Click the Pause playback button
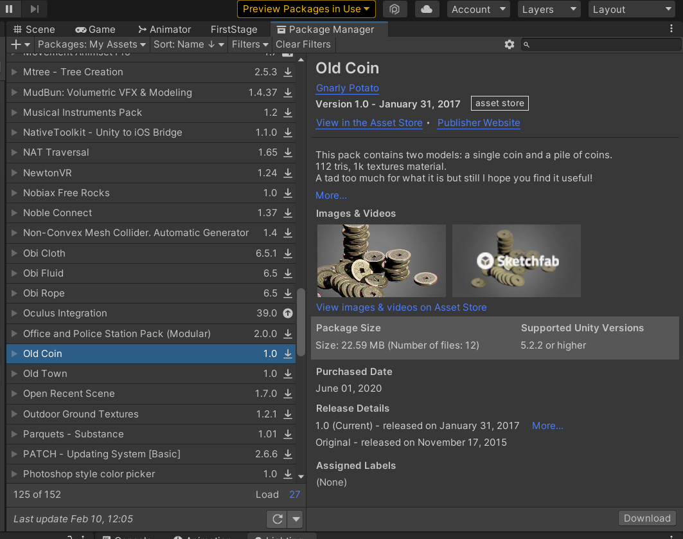Image resolution: width=683 pixels, height=539 pixels. [x=10, y=9]
